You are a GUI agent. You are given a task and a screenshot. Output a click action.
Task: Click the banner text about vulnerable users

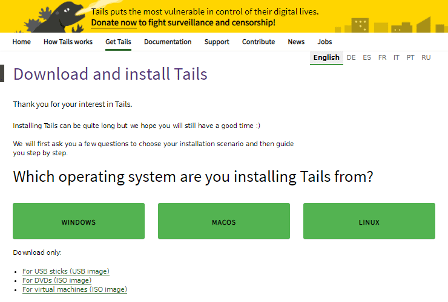(x=205, y=11)
